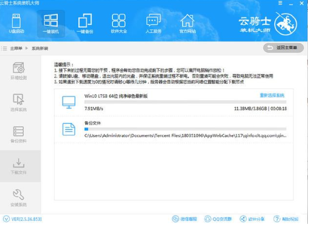309x228 pixels.
Task: Click the 11.38MB/3.86GB size text
Action: click(250, 109)
